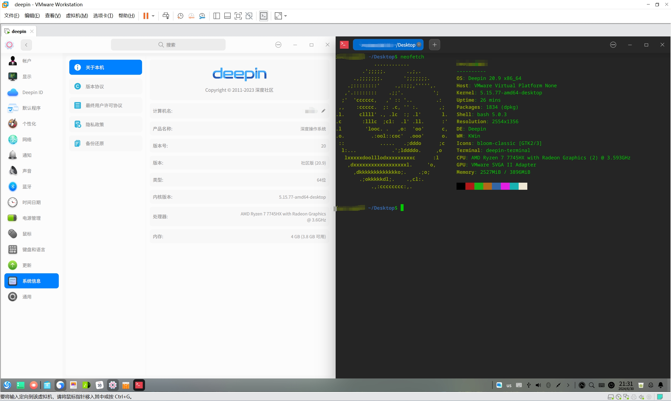The height and width of the screenshot is (401, 671).
Task: Open 默认程序 settings
Action: [32, 108]
